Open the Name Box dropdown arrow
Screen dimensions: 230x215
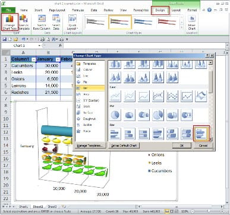coord(39,46)
